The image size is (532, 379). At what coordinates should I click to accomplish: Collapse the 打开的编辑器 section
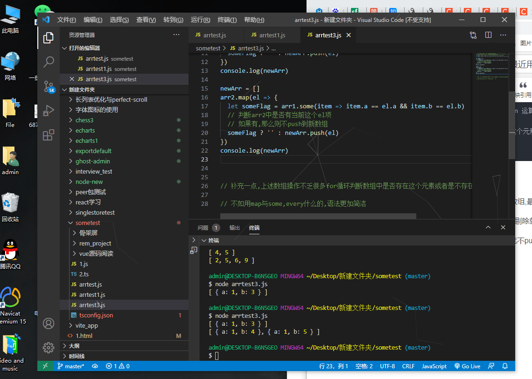tap(124, 48)
